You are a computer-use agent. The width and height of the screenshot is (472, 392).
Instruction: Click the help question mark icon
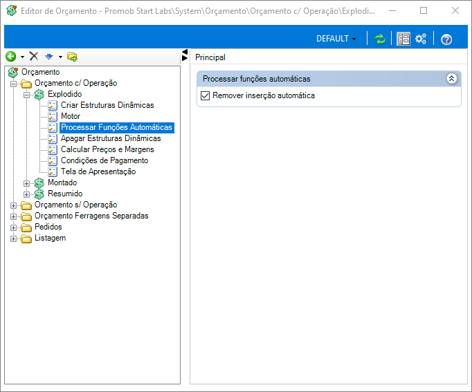click(446, 39)
